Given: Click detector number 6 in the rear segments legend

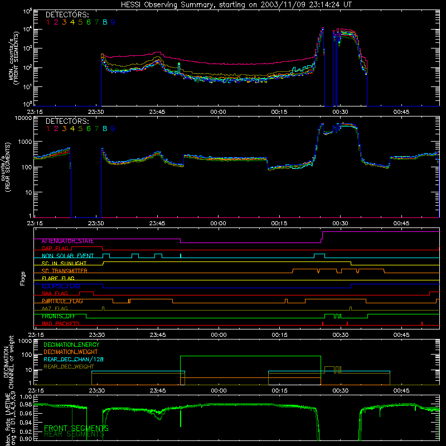Looking at the screenshot, I should point(89,129).
